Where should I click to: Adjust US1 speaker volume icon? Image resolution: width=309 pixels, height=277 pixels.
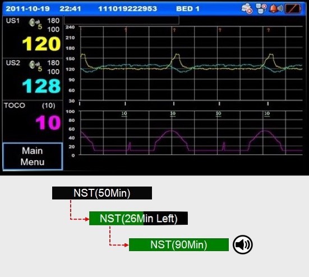[35, 24]
